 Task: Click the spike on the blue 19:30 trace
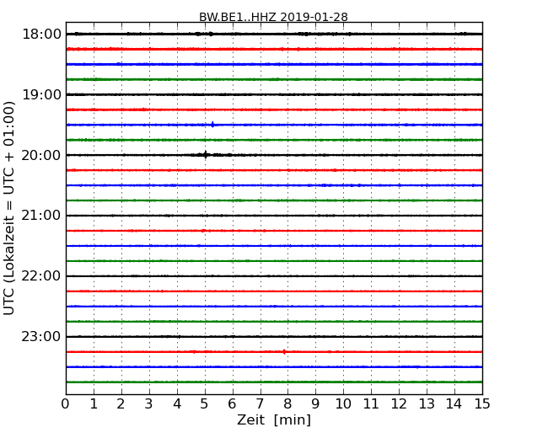[212, 125]
